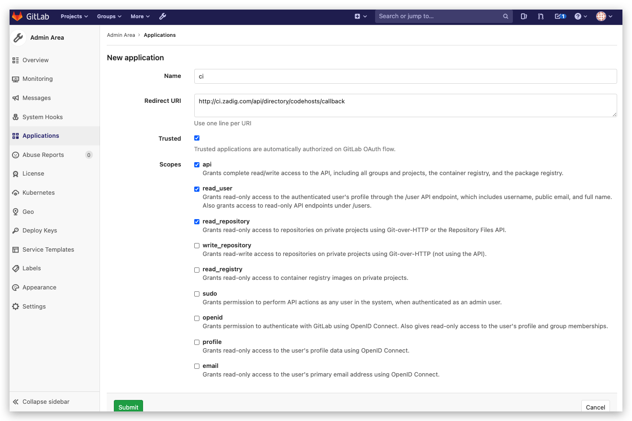The width and height of the screenshot is (632, 421).
Task: Open the Groups dropdown menu
Action: coord(109,16)
